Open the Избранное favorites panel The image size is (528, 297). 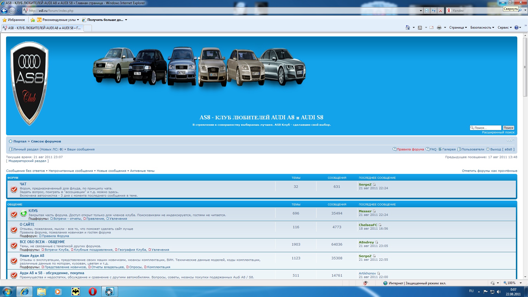tap(14, 20)
